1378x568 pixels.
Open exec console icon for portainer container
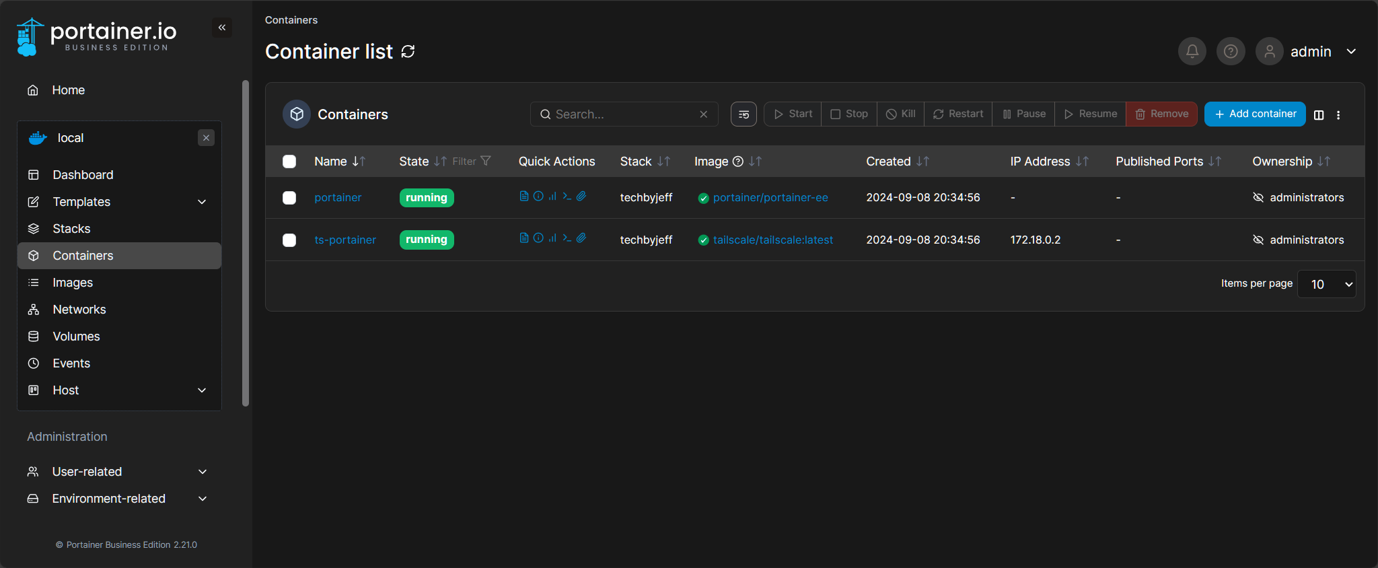click(567, 196)
